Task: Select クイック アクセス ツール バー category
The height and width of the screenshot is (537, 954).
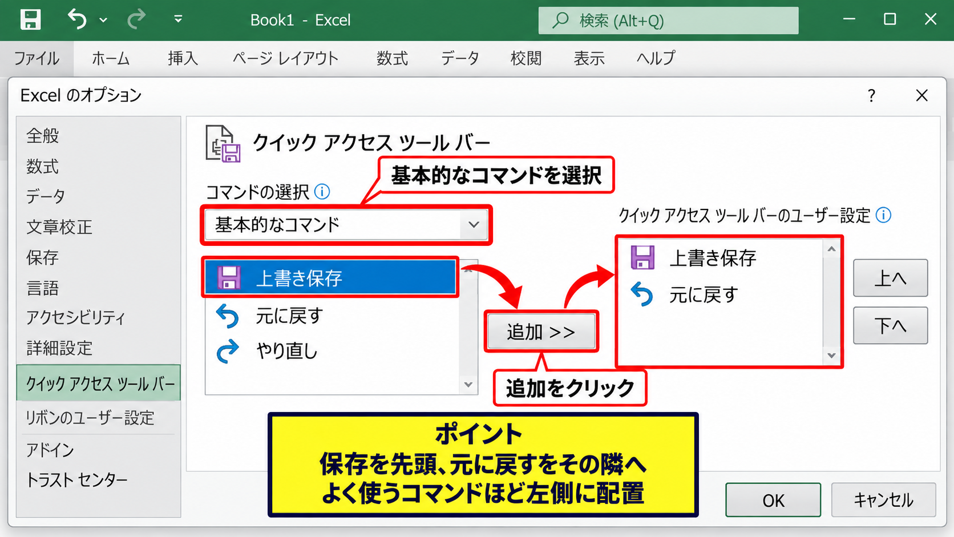Action: [x=98, y=383]
